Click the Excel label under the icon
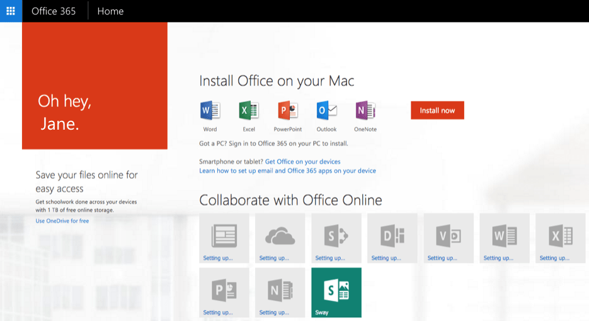This screenshot has height=321, width=589. coord(249,129)
